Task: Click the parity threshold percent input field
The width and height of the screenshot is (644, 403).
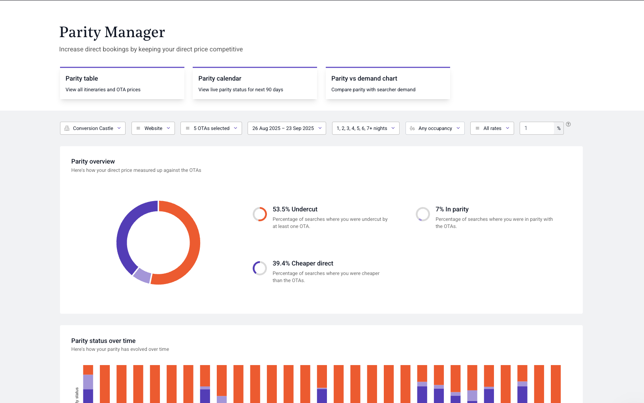Action: [537, 128]
